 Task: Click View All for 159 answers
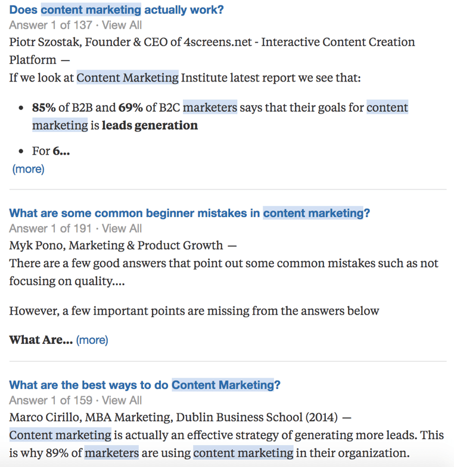tap(122, 400)
